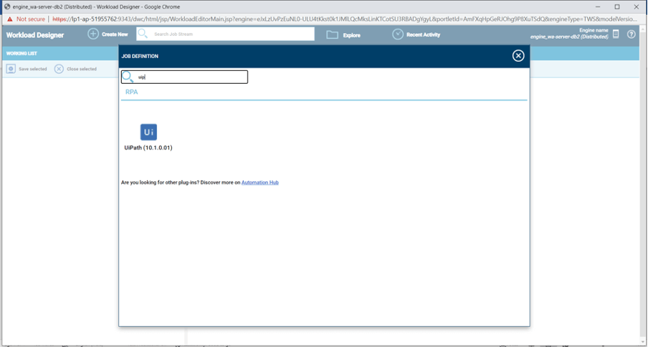The image size is (648, 347).
Task: Click the engine document icon beside engine name
Action: (616, 34)
